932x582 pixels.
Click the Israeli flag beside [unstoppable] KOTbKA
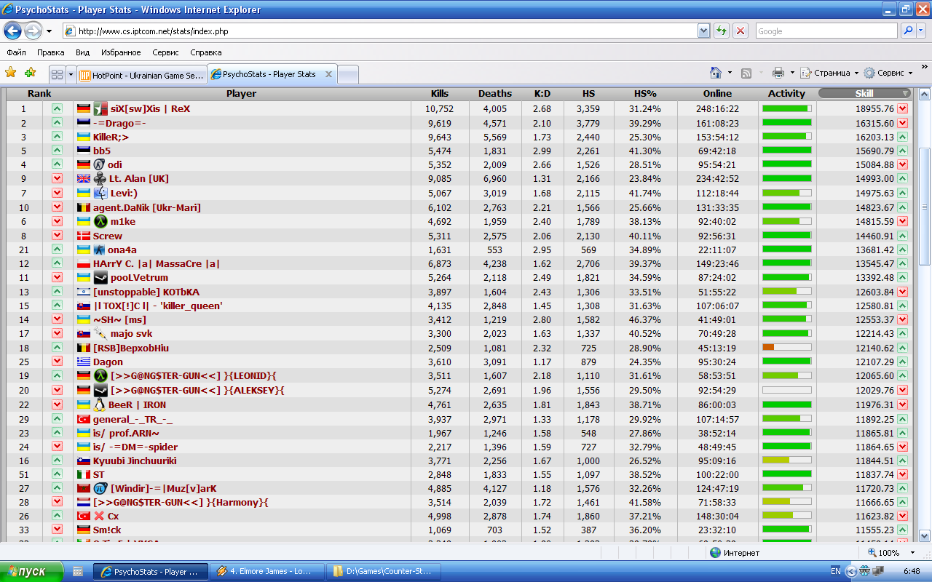84,292
